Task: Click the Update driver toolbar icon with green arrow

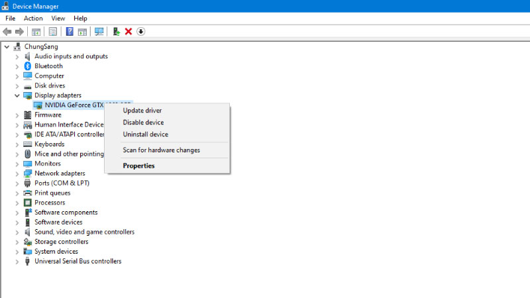Action: pos(117,32)
